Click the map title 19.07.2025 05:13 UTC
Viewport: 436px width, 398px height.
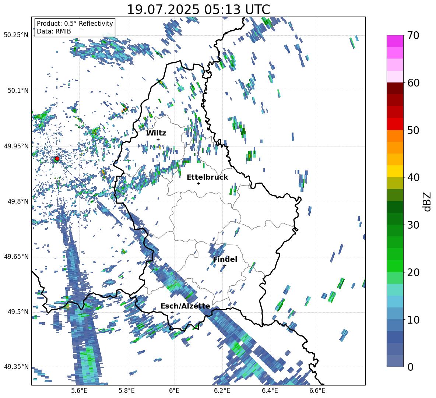tap(198, 10)
